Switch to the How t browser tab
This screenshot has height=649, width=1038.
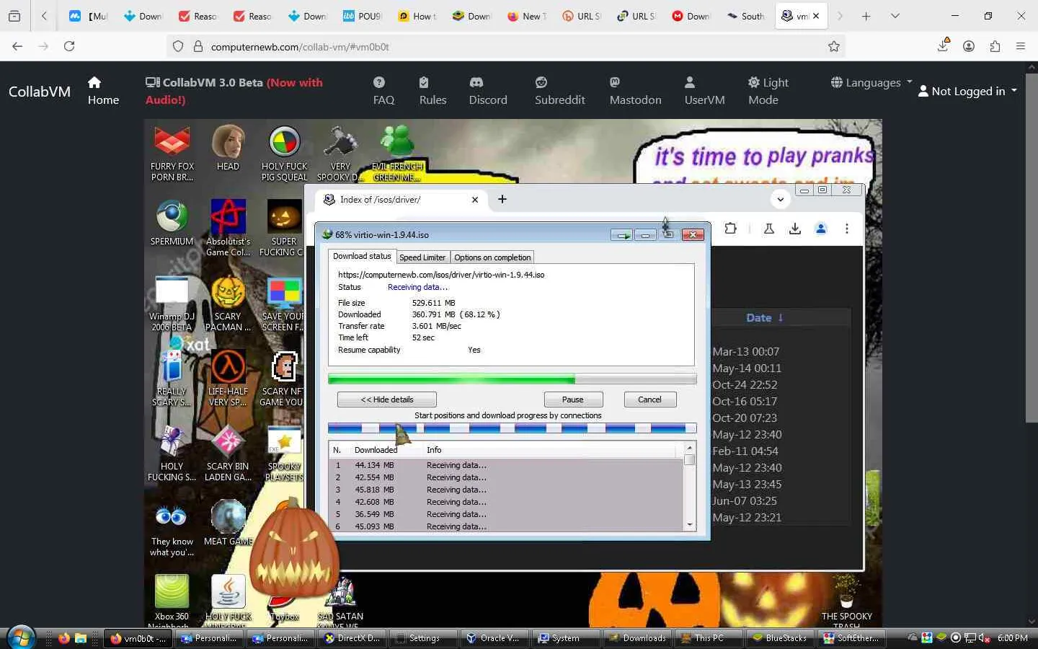[417, 16]
